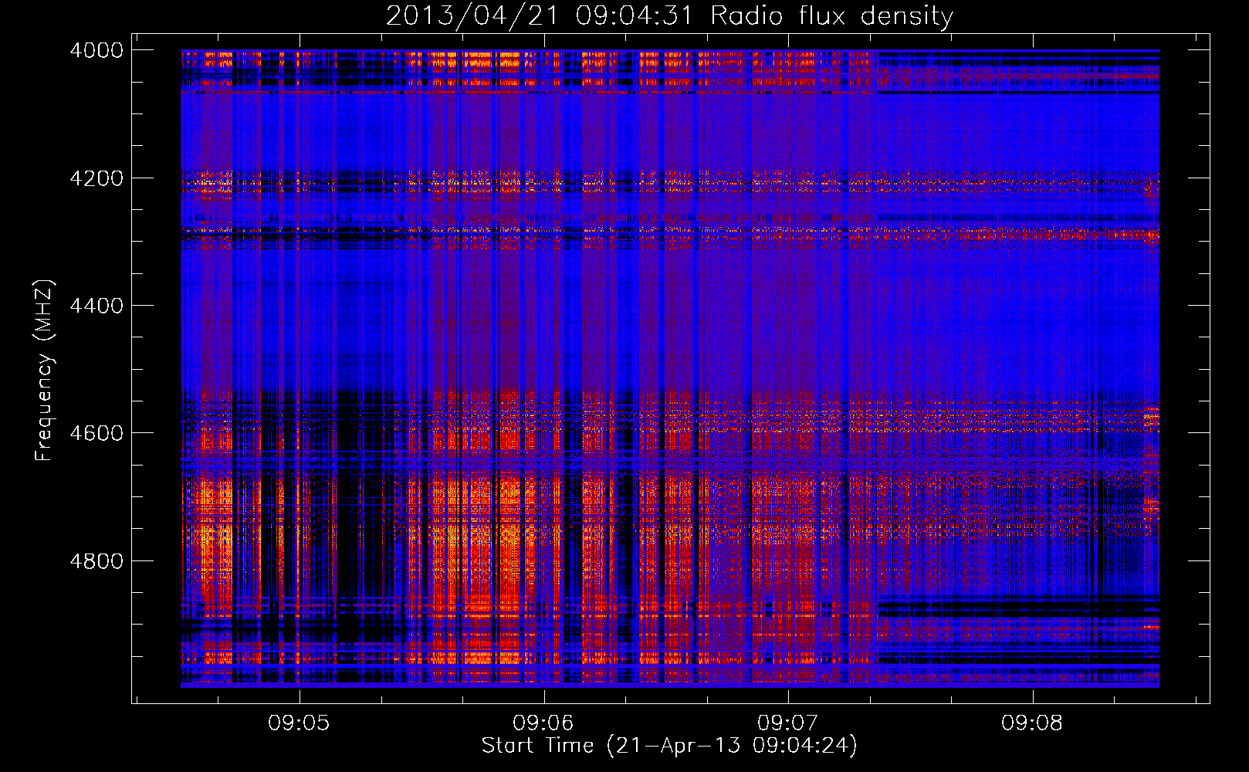Click the plot title "2013/04/21 09:04:31 Radio flux density"
The image size is (1249, 772).
coord(669,15)
